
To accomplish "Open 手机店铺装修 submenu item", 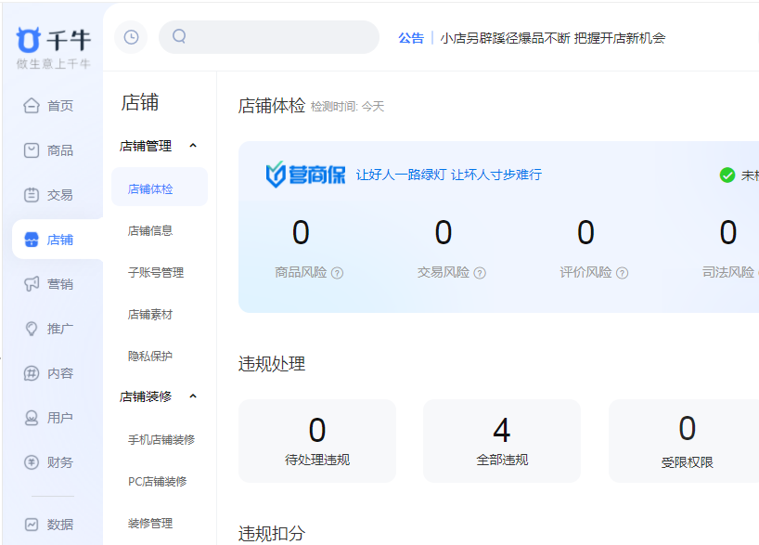I will point(160,439).
